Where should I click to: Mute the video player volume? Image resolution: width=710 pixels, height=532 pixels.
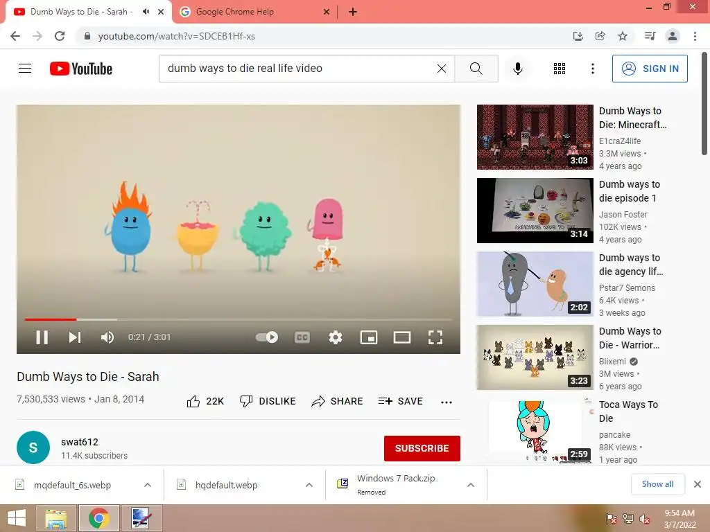(107, 337)
